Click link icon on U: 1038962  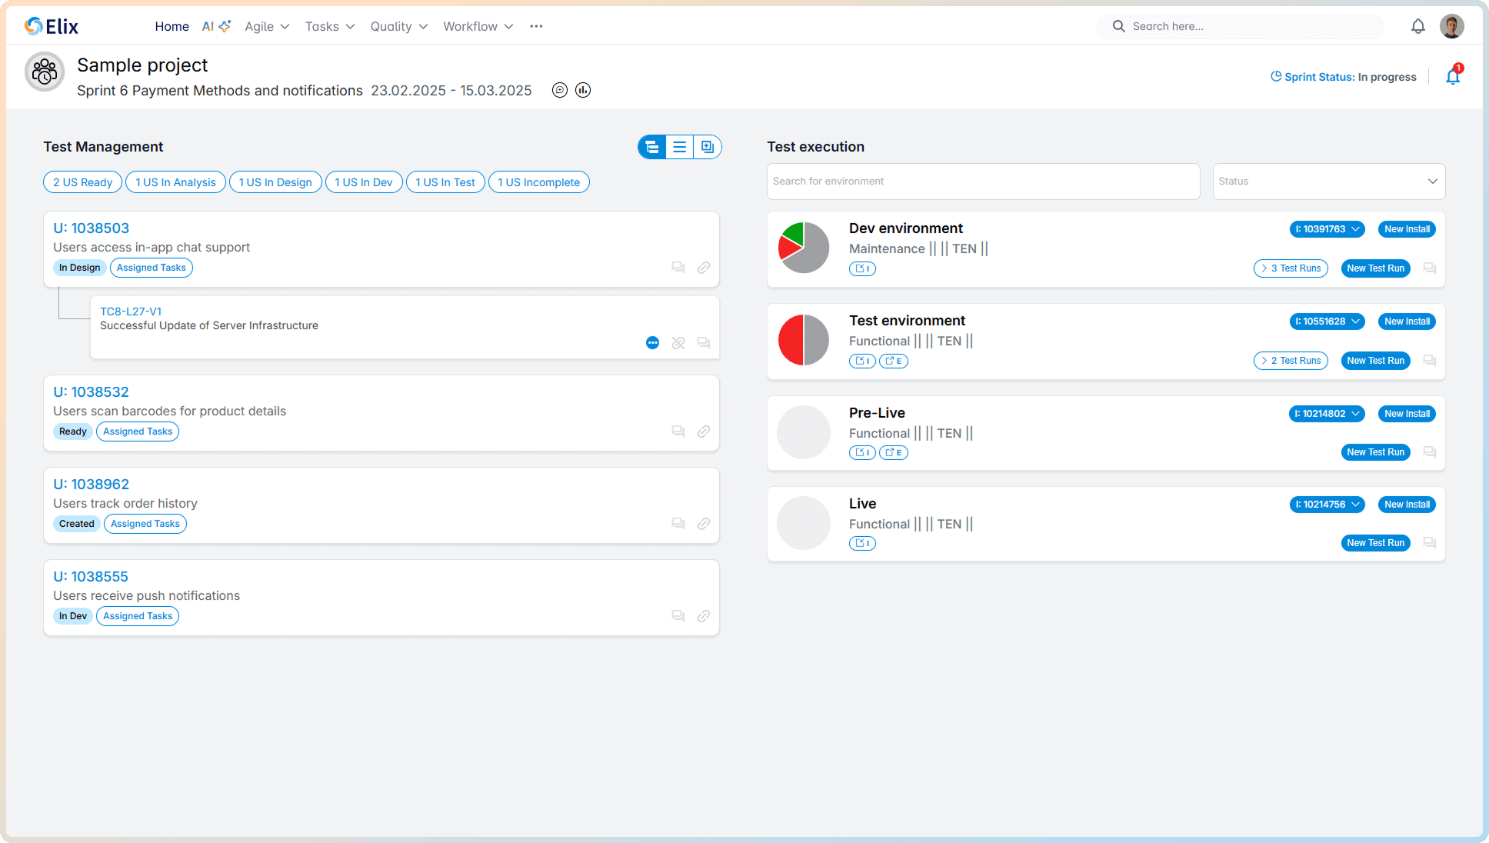click(704, 524)
